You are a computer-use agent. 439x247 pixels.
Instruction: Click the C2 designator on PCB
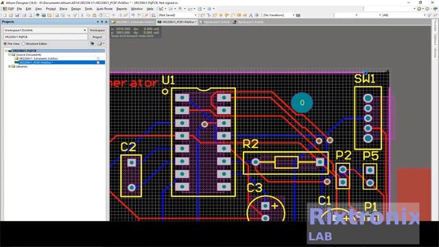tap(128, 147)
